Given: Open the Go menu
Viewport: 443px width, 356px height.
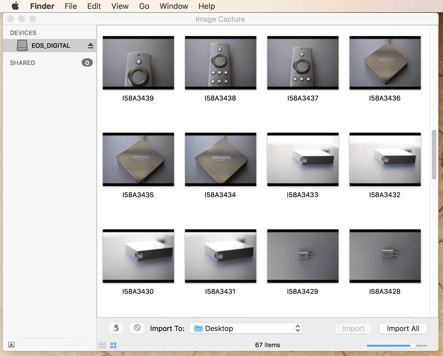Looking at the screenshot, I should pos(144,6).
